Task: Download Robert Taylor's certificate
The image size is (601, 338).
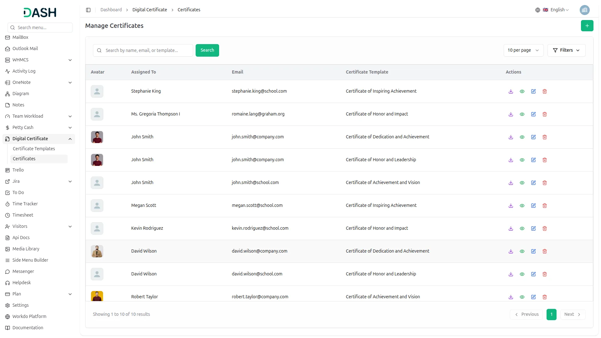Action: [511, 297]
